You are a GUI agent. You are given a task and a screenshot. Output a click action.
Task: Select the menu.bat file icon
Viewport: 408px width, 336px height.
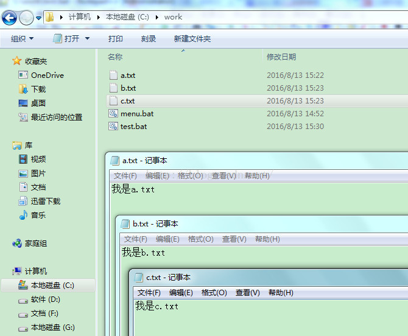pyautogui.click(x=113, y=113)
